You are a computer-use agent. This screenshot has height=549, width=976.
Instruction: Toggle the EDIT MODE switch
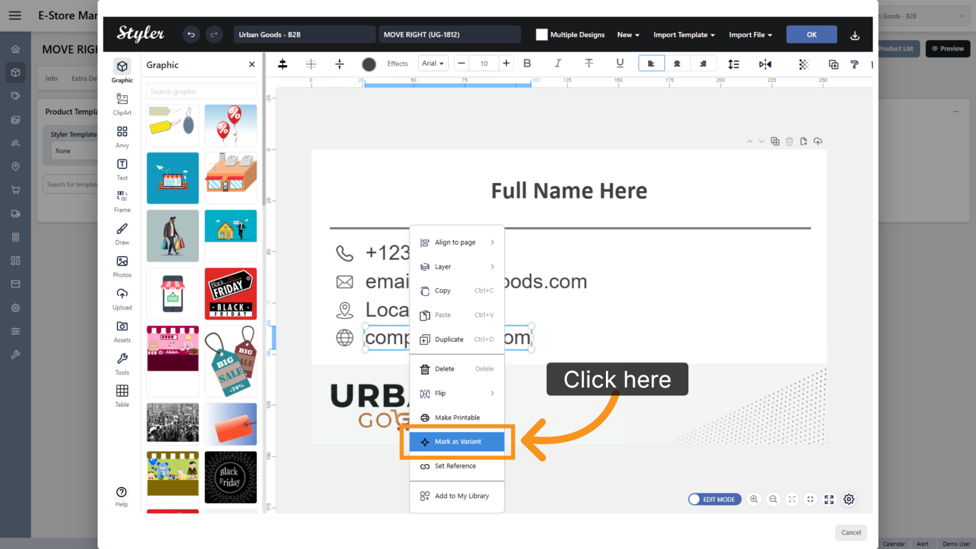pyautogui.click(x=715, y=500)
